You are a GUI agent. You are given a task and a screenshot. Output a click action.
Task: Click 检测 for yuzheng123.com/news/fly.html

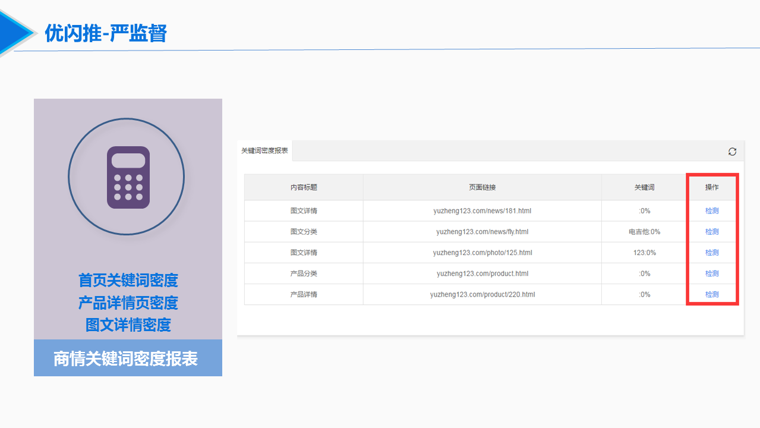(712, 232)
